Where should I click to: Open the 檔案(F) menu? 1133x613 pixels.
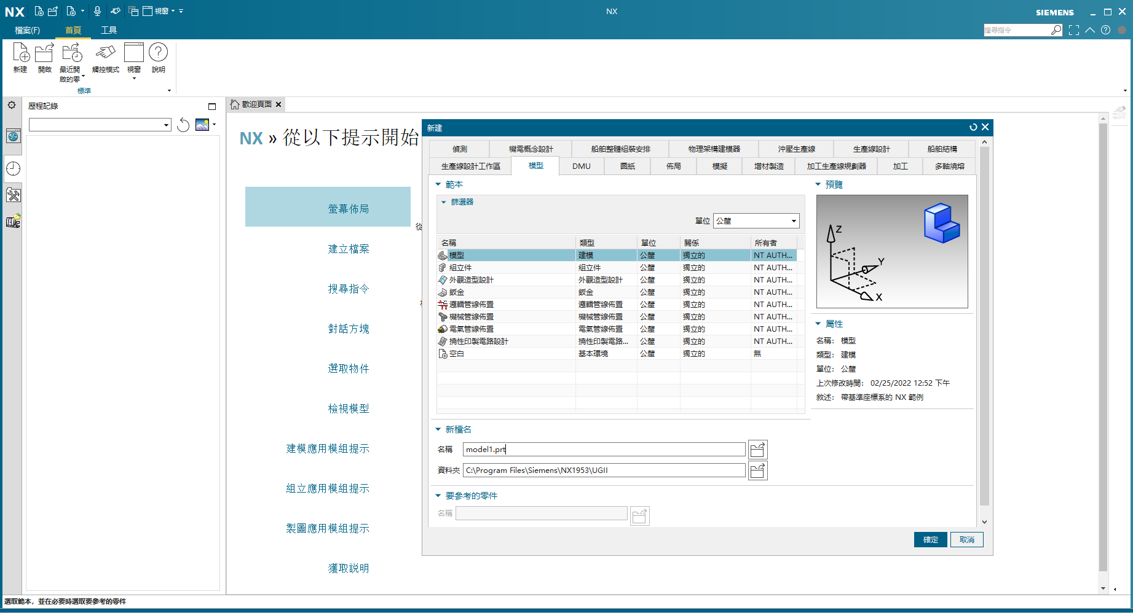pyautogui.click(x=27, y=30)
